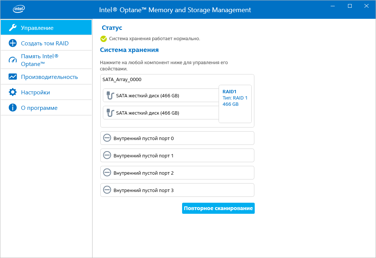Open the О программе page

click(39, 108)
